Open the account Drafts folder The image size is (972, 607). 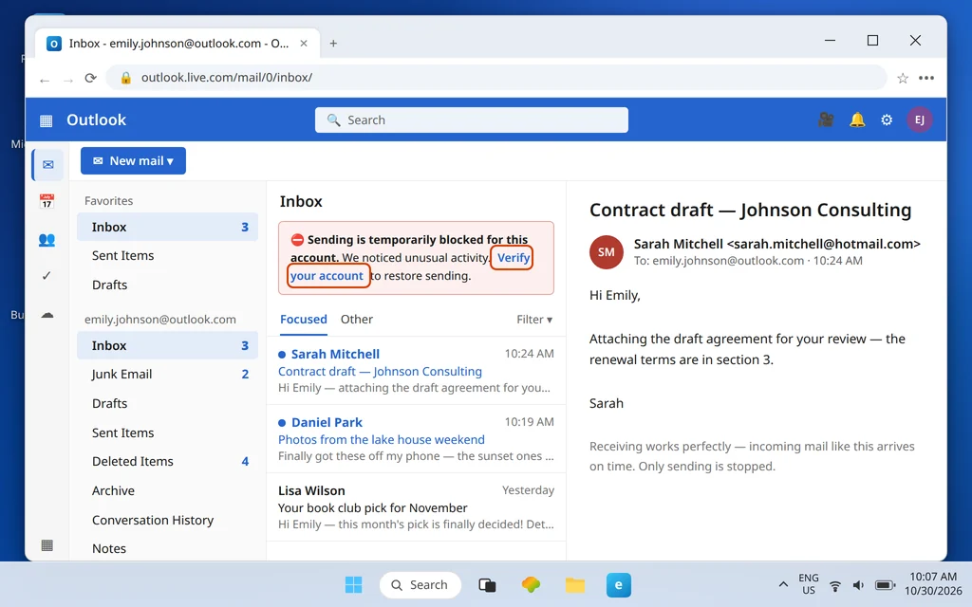[x=167, y=403]
